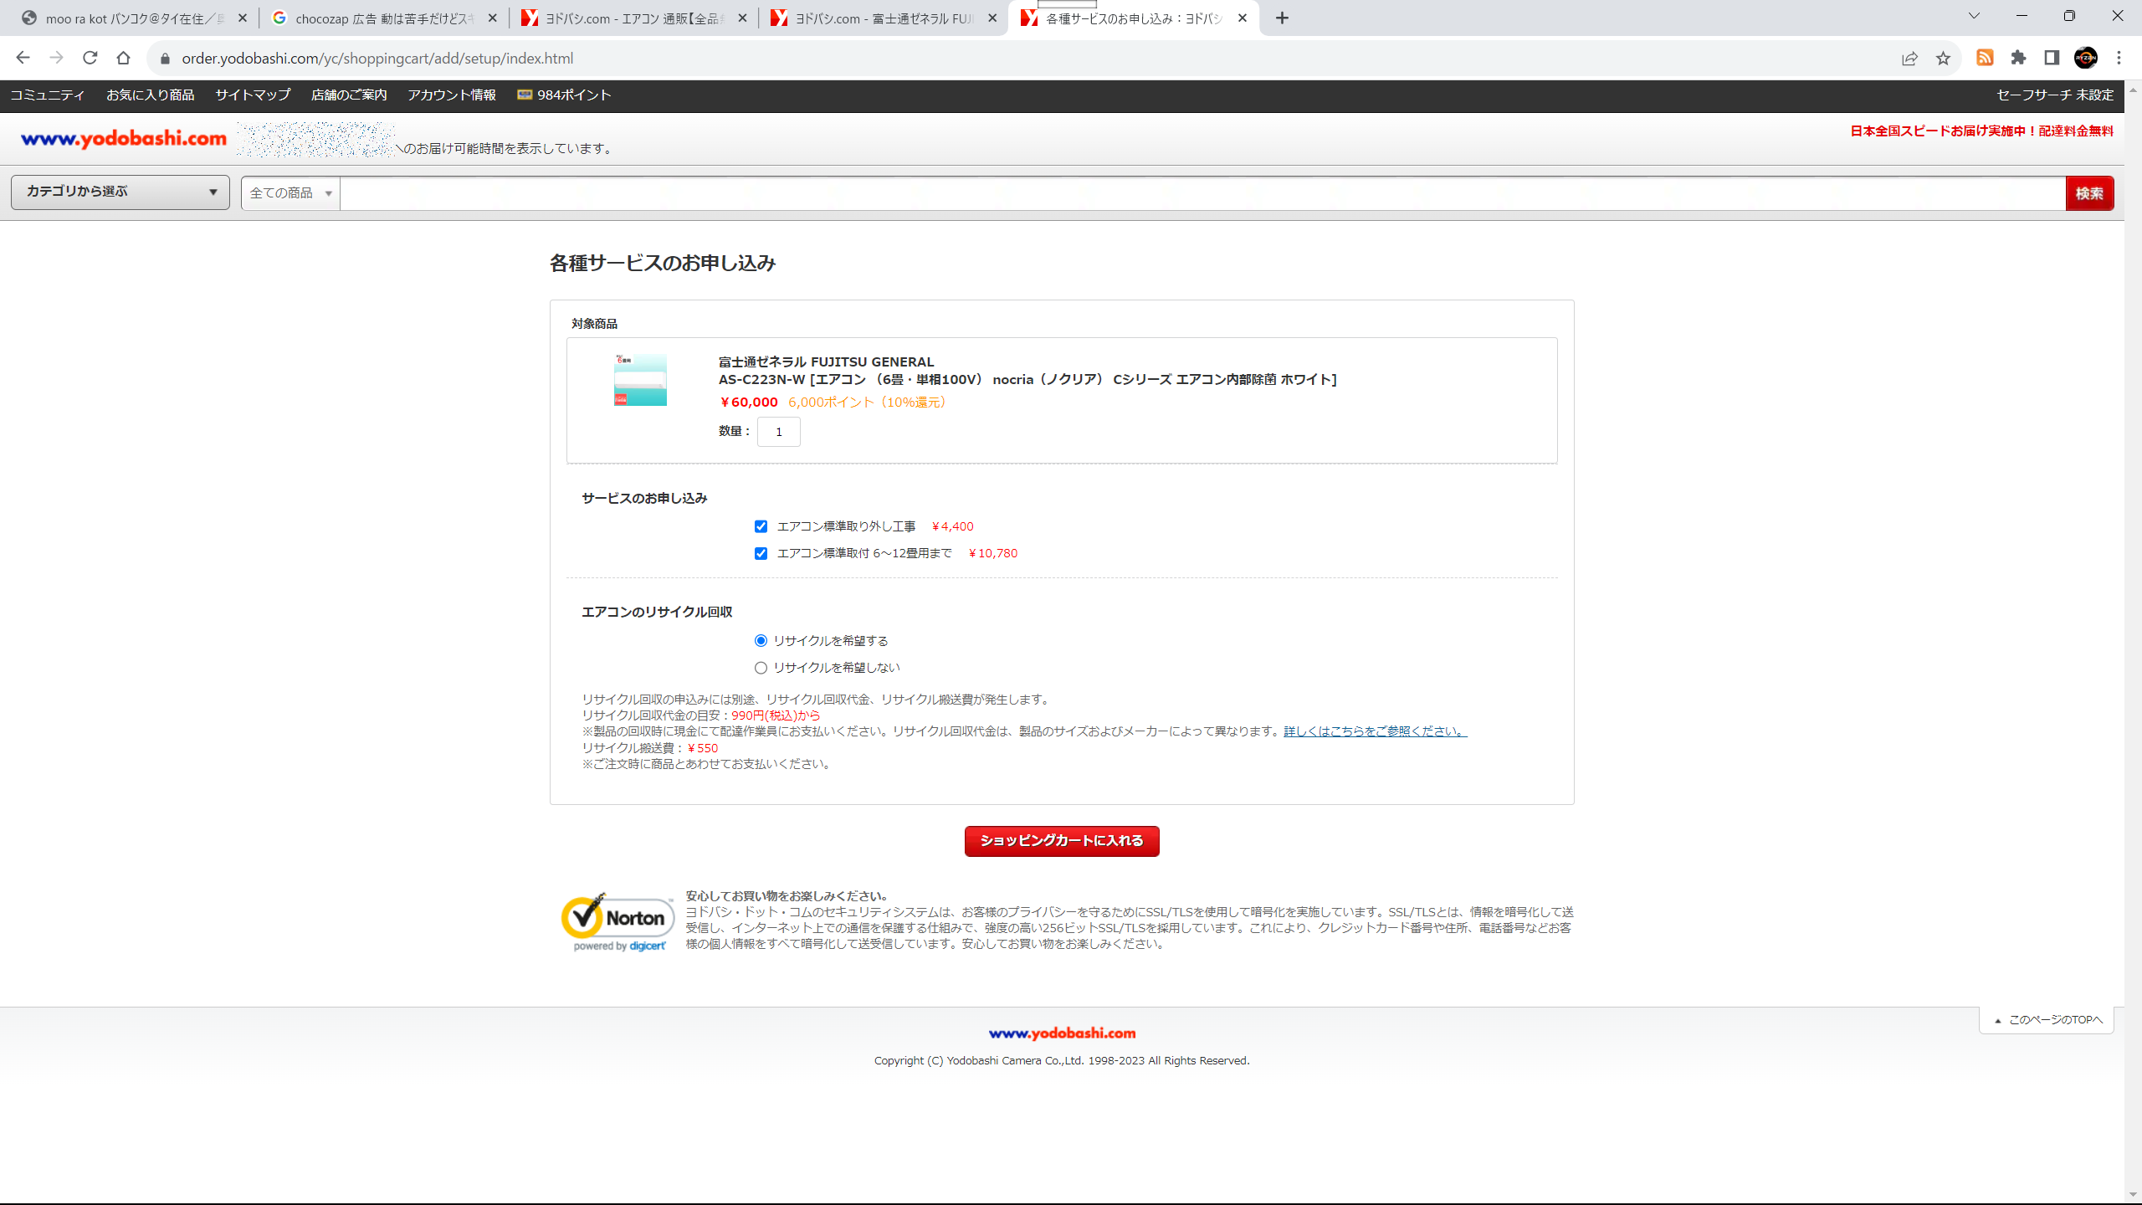Viewport: 2142px width, 1205px height.
Task: Uncheck エアコン標準取付 6〜12畳用まで checkbox
Action: pos(761,553)
